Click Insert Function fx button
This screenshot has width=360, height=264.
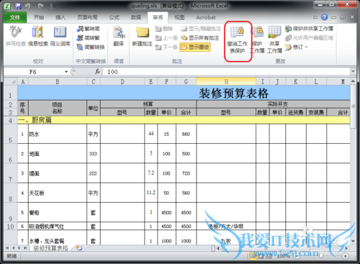pyautogui.click(x=97, y=71)
